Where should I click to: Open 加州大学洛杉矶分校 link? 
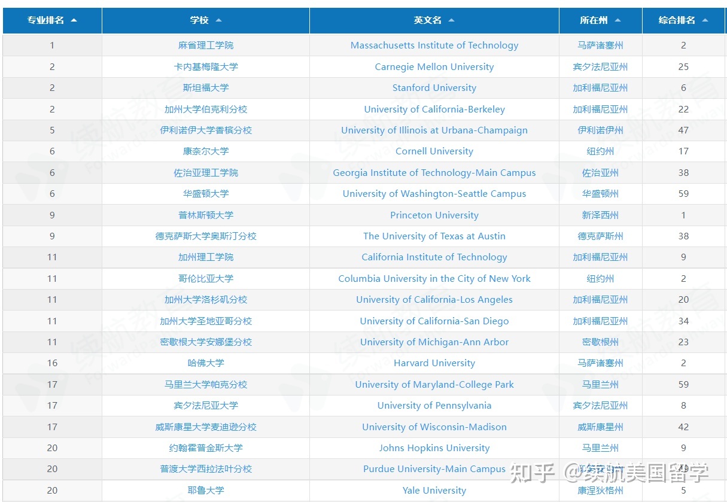[x=206, y=300]
